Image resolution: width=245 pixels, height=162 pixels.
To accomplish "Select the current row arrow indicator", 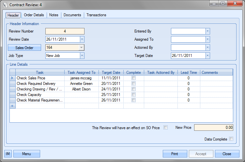I will click(x=13, y=78).
